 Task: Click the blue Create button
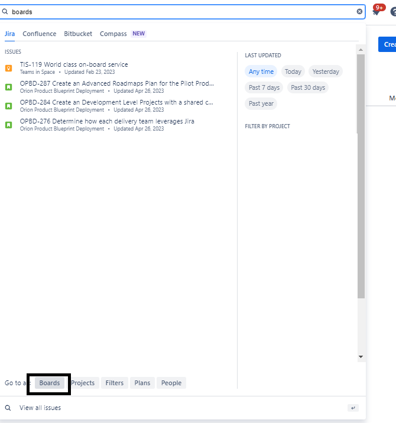[x=387, y=44]
